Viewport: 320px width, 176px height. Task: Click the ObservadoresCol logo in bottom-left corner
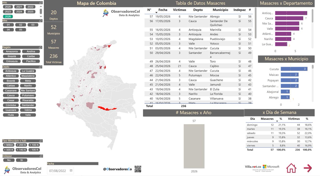23,170
